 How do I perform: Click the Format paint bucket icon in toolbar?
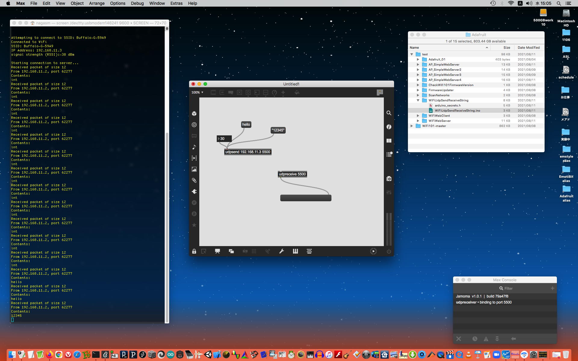tap(297, 92)
